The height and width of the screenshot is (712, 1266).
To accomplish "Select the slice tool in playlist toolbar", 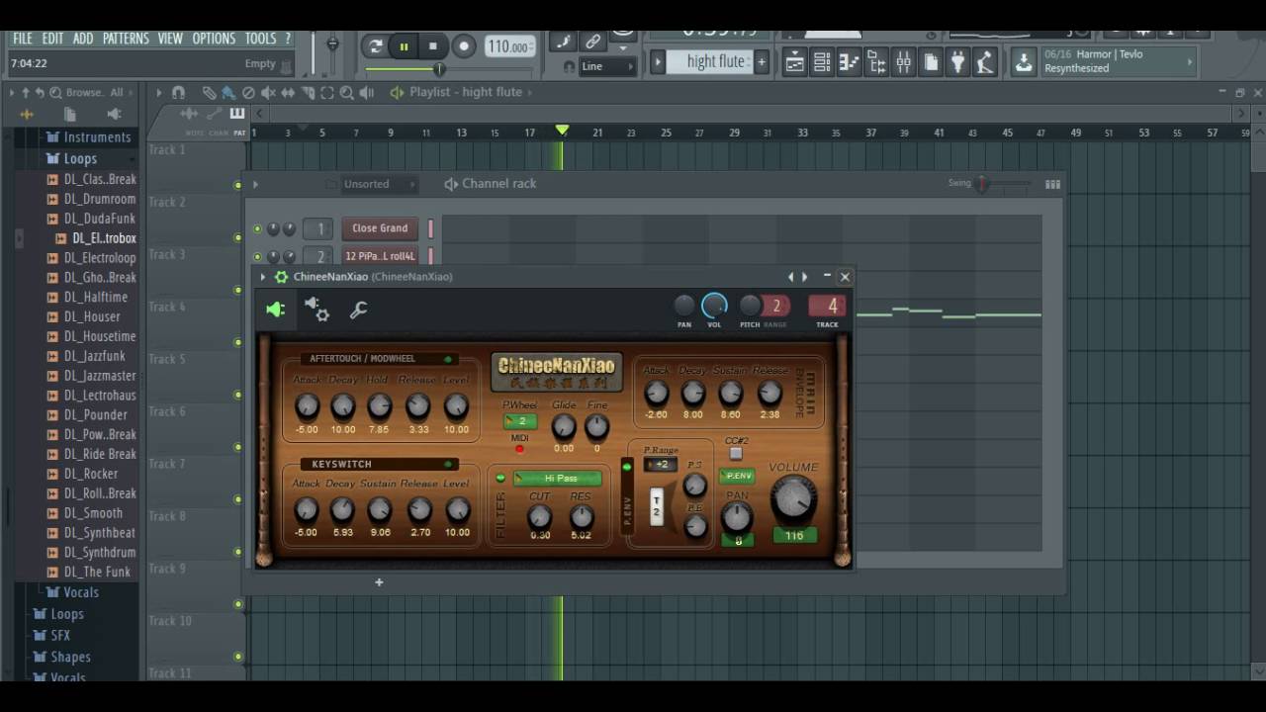I will [308, 92].
